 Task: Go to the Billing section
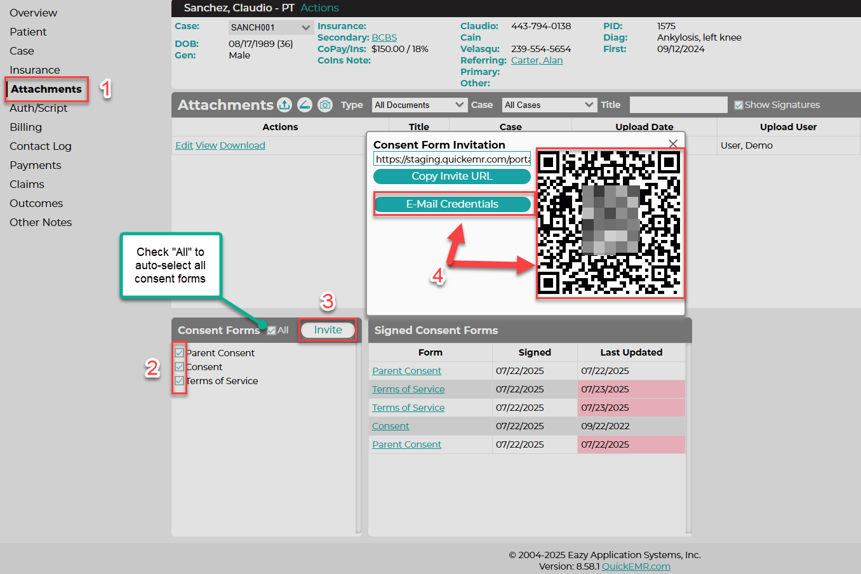(x=25, y=127)
